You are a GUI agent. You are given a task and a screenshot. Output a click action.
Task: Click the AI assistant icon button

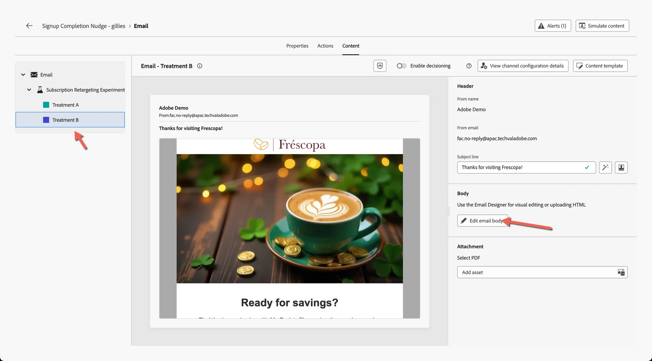pos(380,66)
